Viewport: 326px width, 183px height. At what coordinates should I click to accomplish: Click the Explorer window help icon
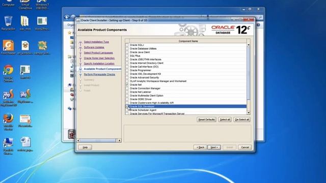[x=258, y=25]
